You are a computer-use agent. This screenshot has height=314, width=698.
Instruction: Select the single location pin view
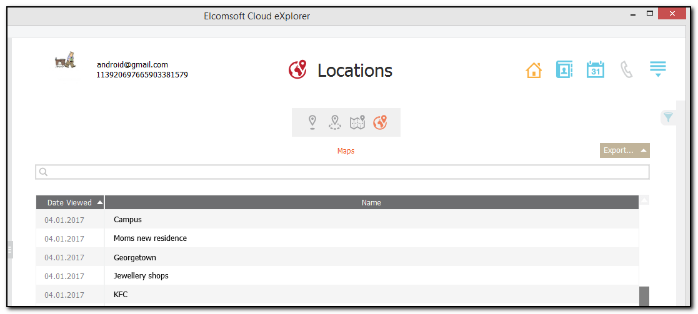312,122
